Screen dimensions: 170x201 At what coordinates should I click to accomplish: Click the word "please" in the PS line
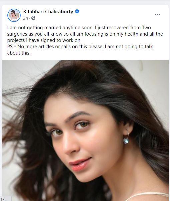[96, 47]
